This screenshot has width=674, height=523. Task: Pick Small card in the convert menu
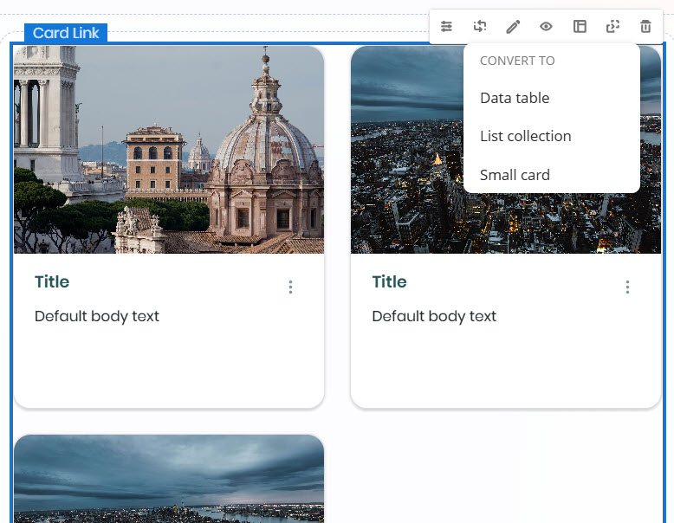515,175
